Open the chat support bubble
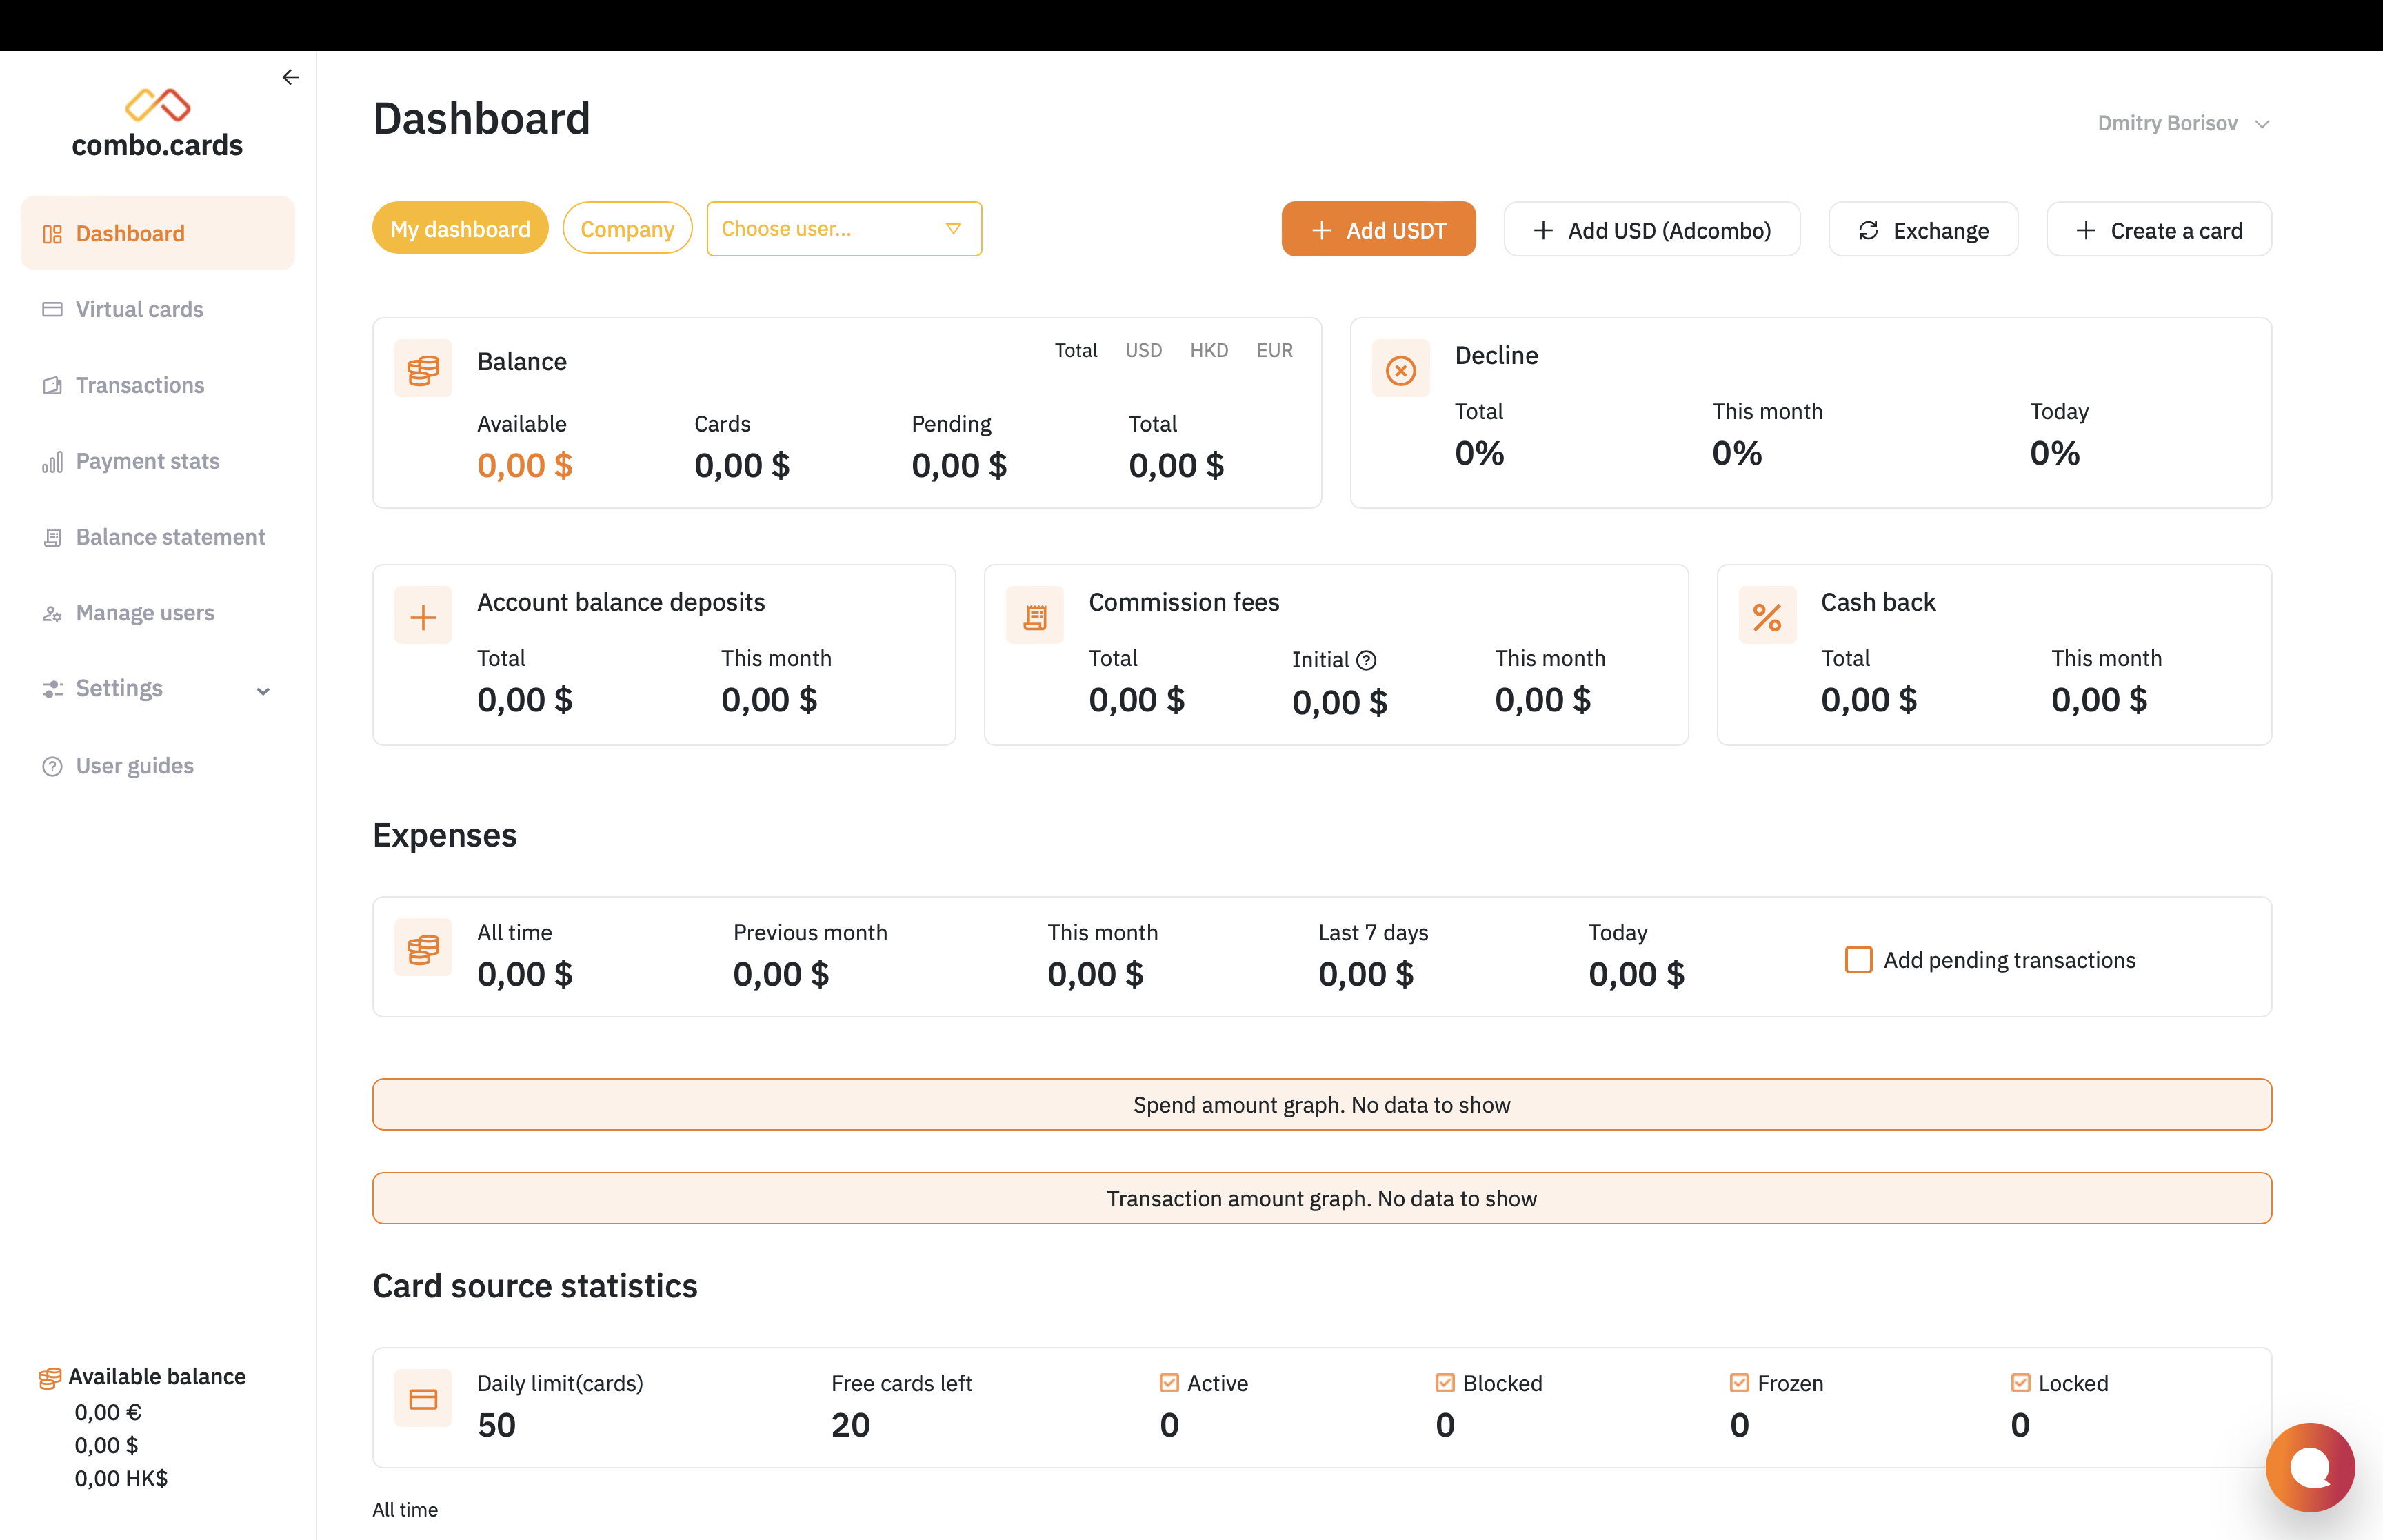2383x1540 pixels. (2310, 1466)
